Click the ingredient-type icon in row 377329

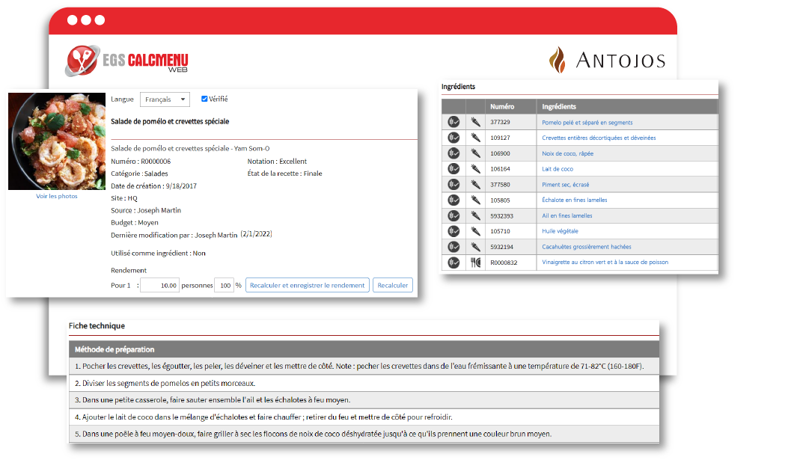476,122
